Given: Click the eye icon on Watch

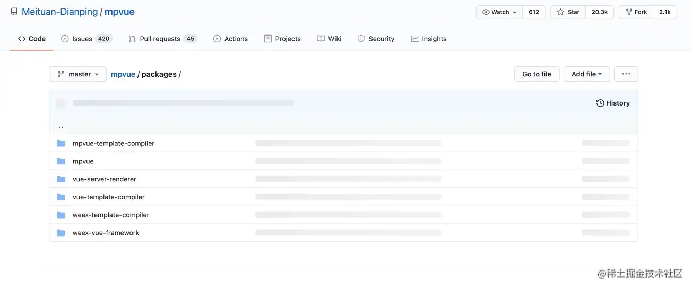Looking at the screenshot, I should pos(486,12).
